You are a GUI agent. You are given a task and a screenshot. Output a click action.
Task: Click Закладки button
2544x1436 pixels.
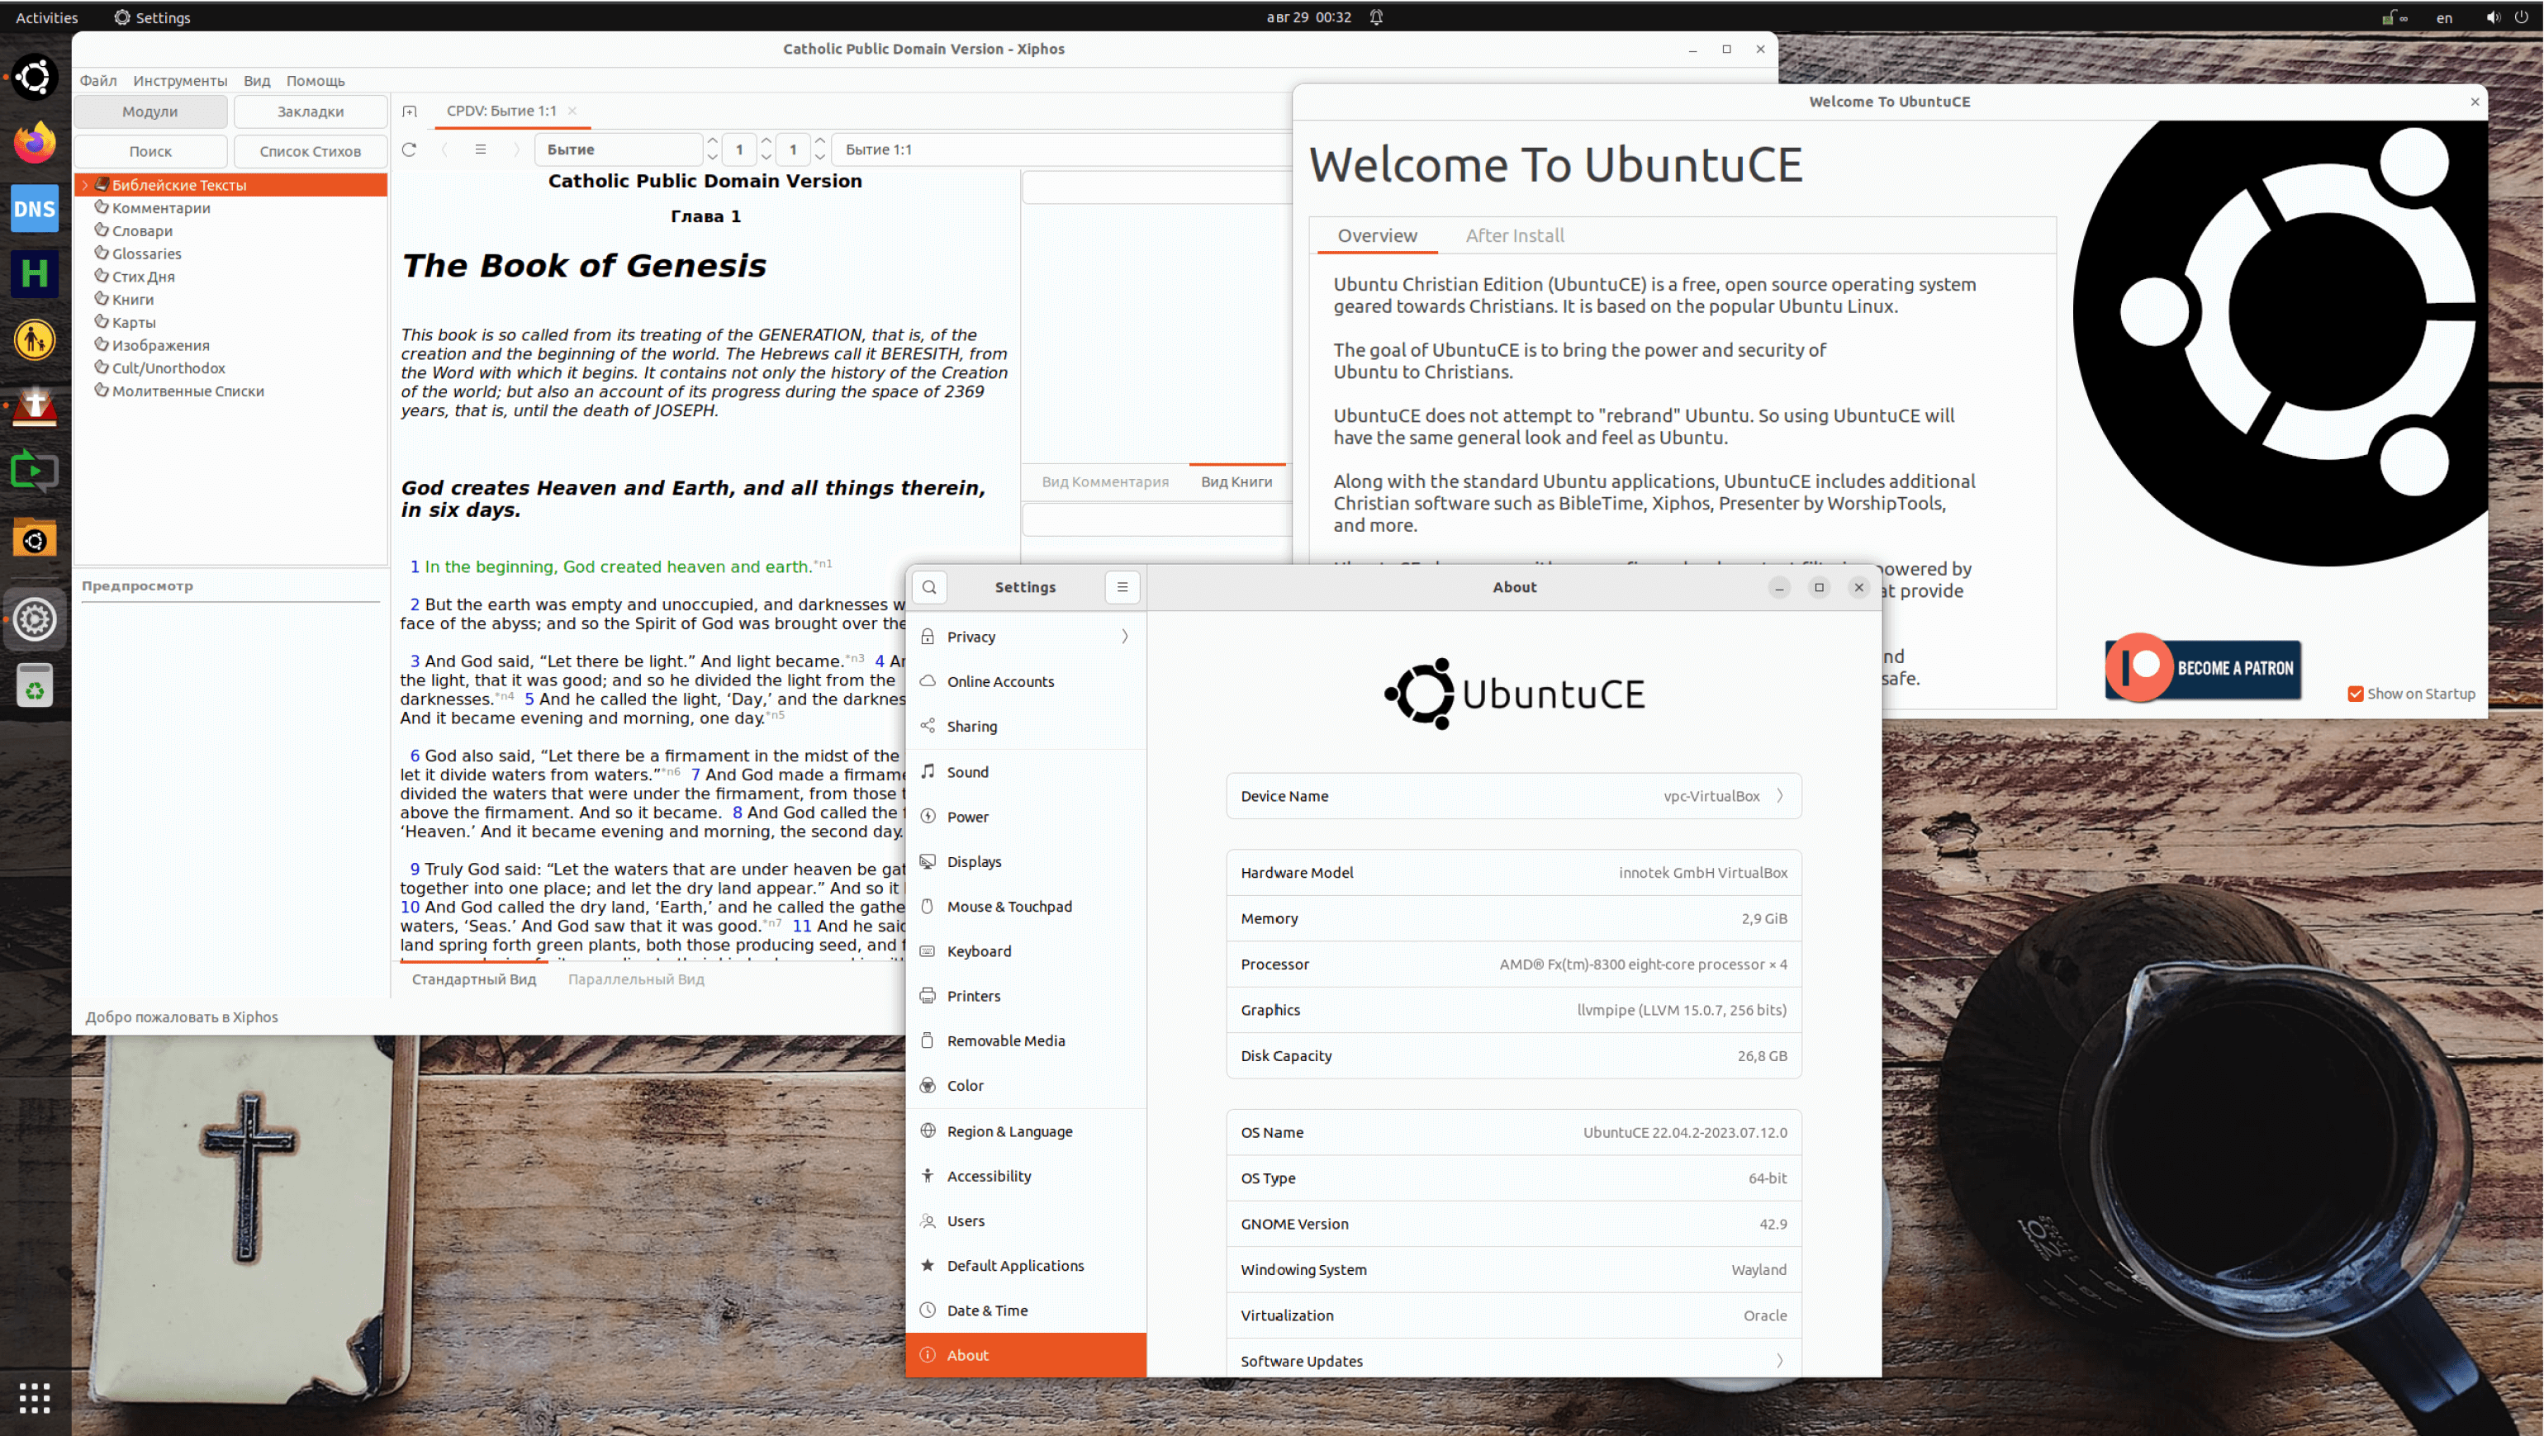click(x=310, y=111)
